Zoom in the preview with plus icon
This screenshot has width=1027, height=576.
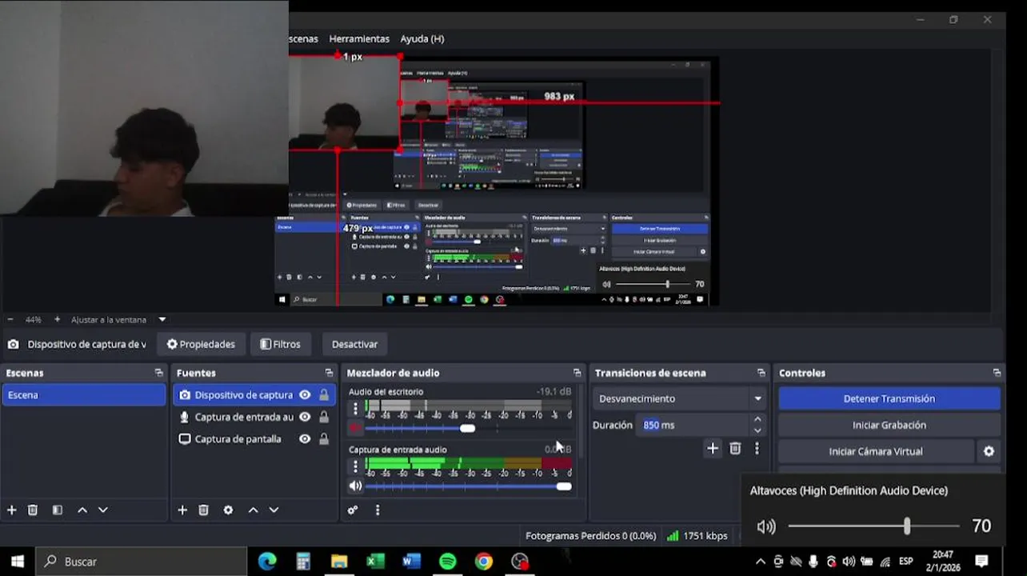(x=57, y=319)
